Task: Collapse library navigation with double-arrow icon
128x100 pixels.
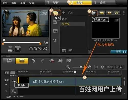Action: tap(90, 52)
